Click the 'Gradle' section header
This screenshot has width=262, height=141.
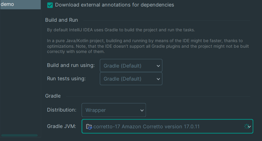tap(53, 96)
